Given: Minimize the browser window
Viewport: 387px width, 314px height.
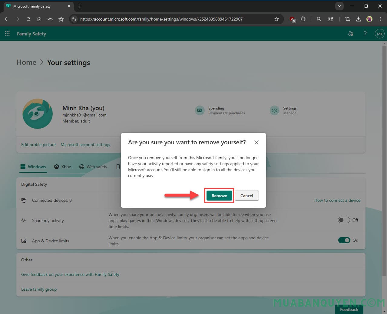Looking at the screenshot, I should (x=352, y=6).
